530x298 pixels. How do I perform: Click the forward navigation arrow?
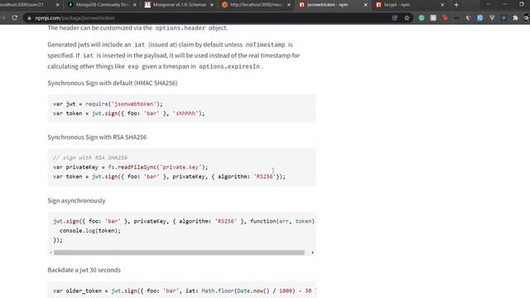pos(3,17)
